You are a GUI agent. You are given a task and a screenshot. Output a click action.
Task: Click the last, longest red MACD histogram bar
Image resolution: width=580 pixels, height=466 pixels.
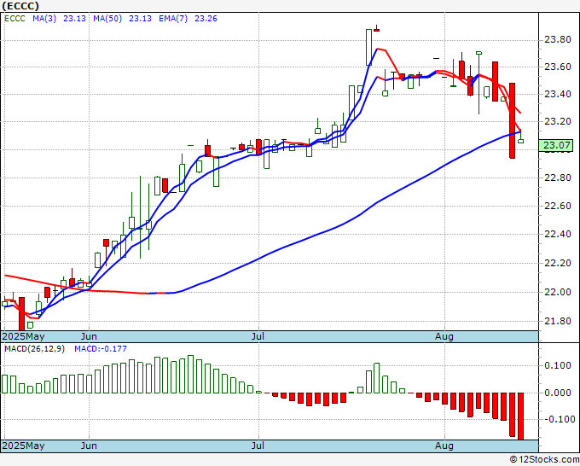tap(520, 416)
